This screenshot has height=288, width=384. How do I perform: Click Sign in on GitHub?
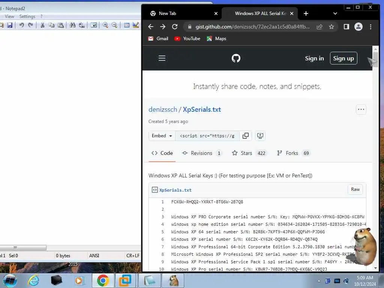[315, 58]
